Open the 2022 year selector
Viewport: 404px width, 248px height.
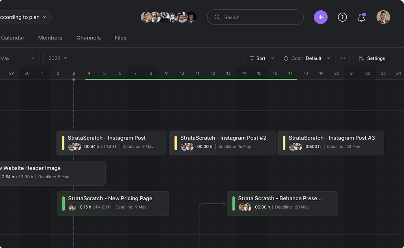58,58
